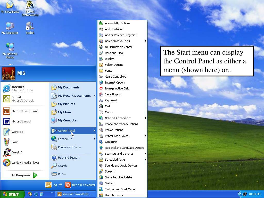Image resolution: width=264 pixels, height=198 pixels.
Task: Click the Display icon in menu
Action: click(x=101, y=59)
